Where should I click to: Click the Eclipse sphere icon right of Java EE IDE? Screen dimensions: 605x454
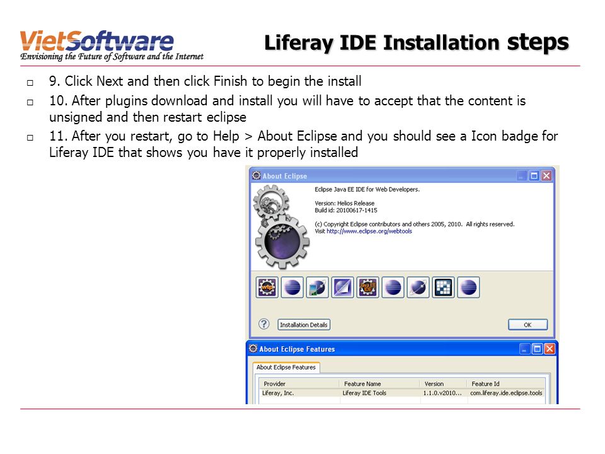coord(393,288)
